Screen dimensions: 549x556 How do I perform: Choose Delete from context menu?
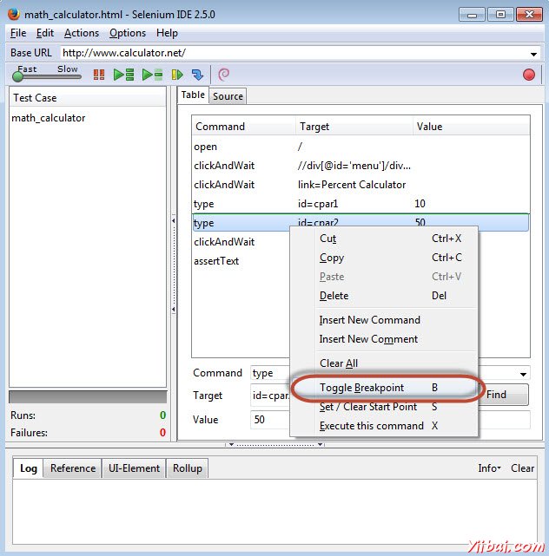384,296
